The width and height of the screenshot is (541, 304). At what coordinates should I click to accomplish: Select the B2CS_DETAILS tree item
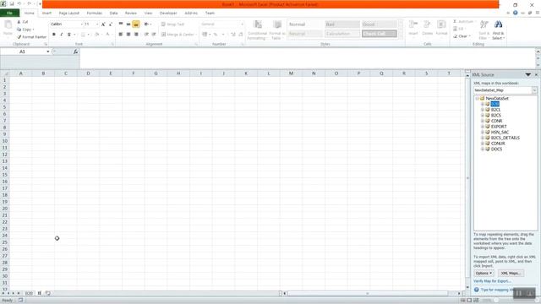(x=505, y=138)
